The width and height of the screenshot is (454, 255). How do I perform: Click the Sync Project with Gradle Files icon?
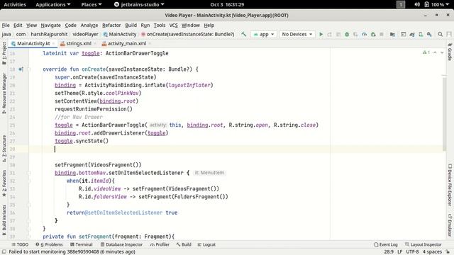412,34
